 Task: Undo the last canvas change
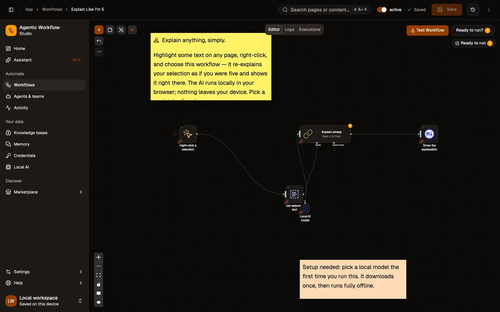coord(99,41)
